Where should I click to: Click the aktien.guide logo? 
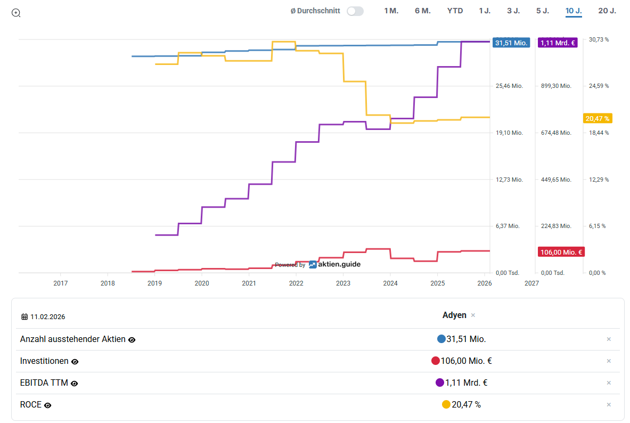tap(334, 264)
